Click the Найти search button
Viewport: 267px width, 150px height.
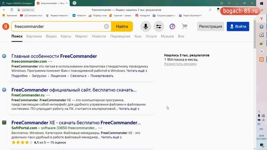122,26
